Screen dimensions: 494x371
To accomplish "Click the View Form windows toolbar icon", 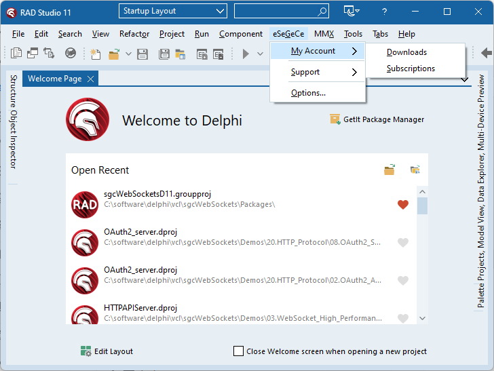I will pos(32,53).
